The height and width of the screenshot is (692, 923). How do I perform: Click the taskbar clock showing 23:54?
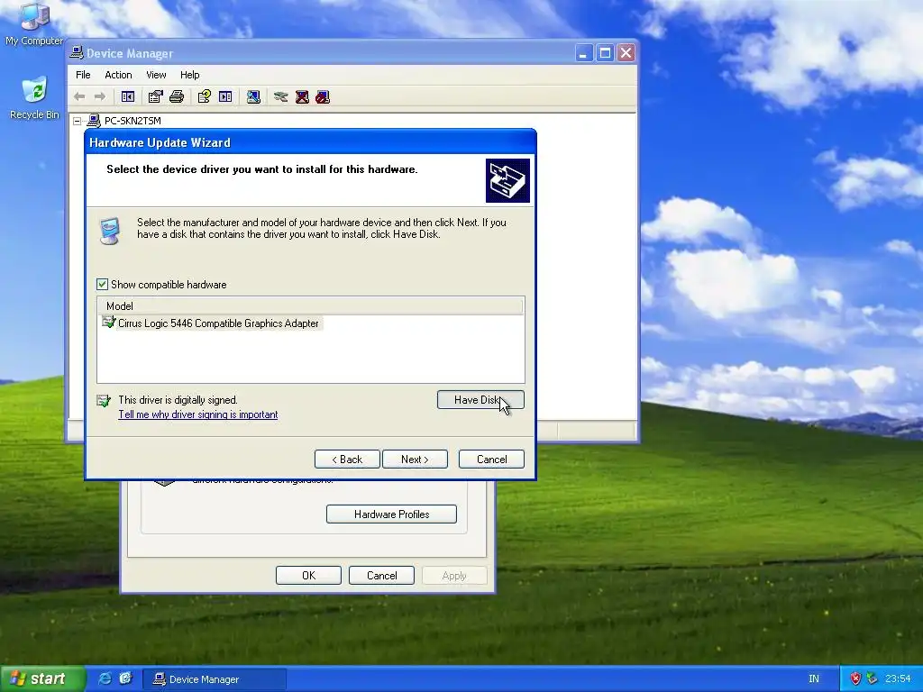pos(898,678)
